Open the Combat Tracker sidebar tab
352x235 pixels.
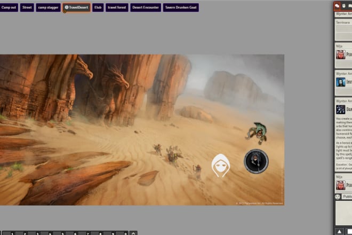[x=343, y=6]
